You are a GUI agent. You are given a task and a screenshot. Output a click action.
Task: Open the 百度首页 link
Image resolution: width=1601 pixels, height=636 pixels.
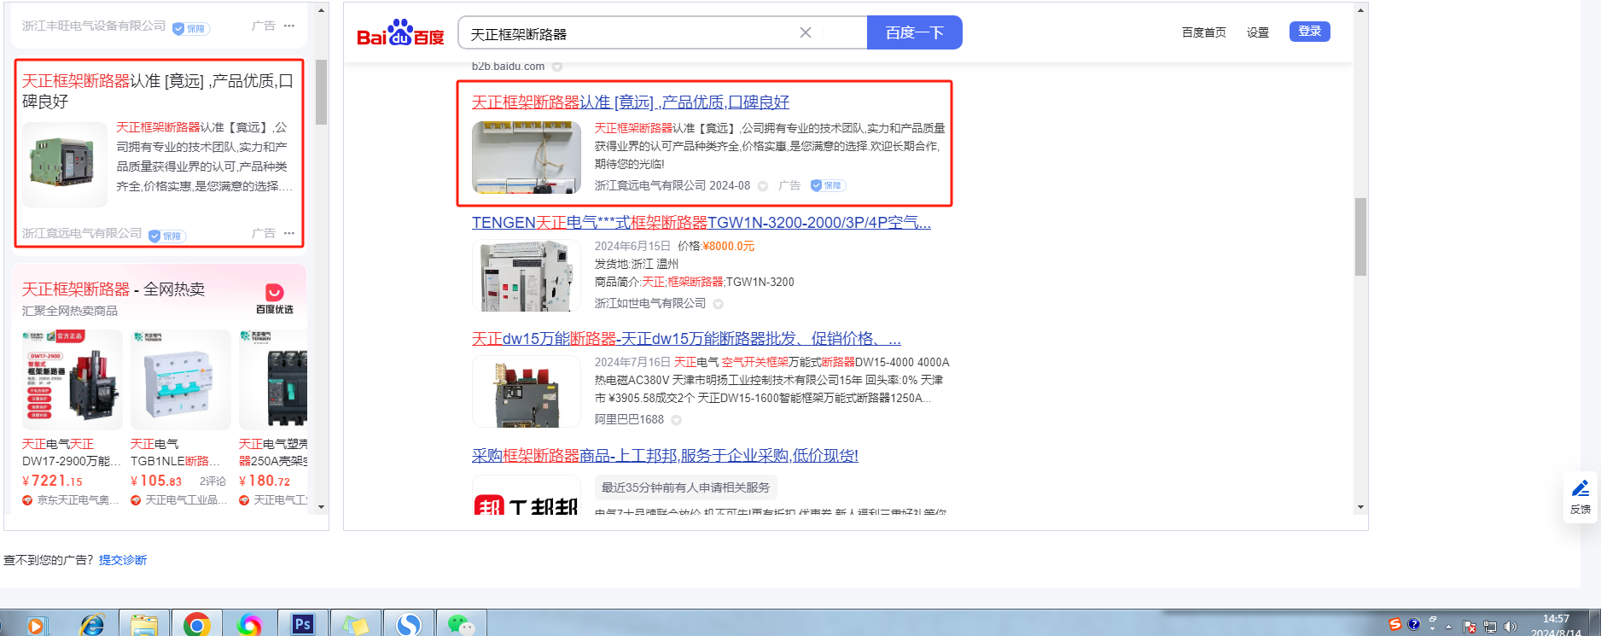click(1203, 32)
